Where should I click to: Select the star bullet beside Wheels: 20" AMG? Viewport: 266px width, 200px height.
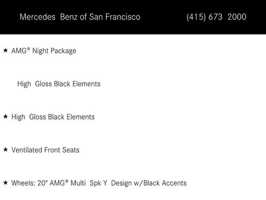pyautogui.click(x=5, y=183)
